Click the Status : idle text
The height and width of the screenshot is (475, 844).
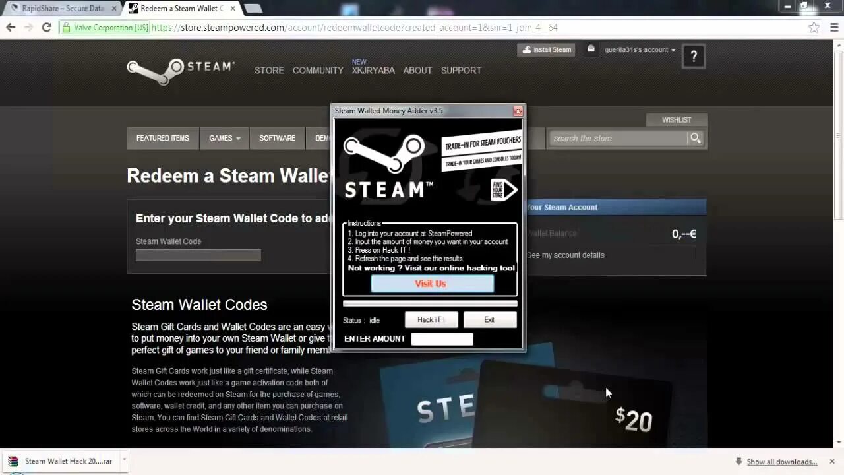click(361, 320)
